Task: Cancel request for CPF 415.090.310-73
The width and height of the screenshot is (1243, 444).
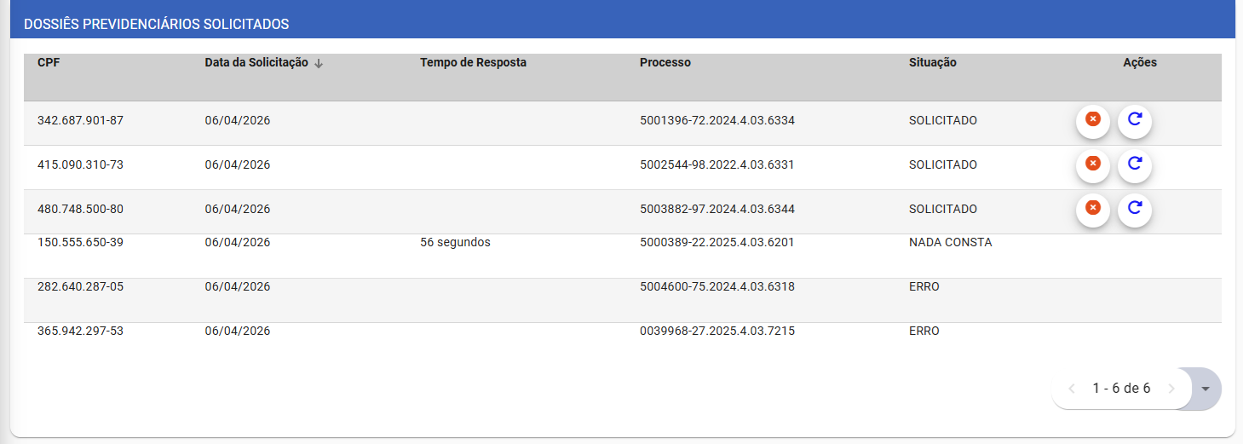Action: click(x=1093, y=165)
